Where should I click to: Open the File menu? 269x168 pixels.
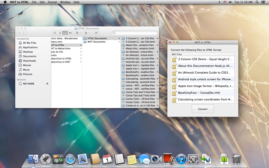pyautogui.click(x=34, y=2)
